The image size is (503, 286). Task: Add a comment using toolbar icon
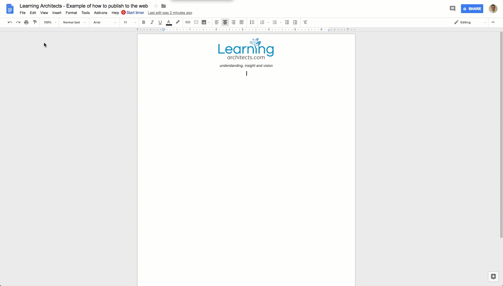[x=196, y=22]
